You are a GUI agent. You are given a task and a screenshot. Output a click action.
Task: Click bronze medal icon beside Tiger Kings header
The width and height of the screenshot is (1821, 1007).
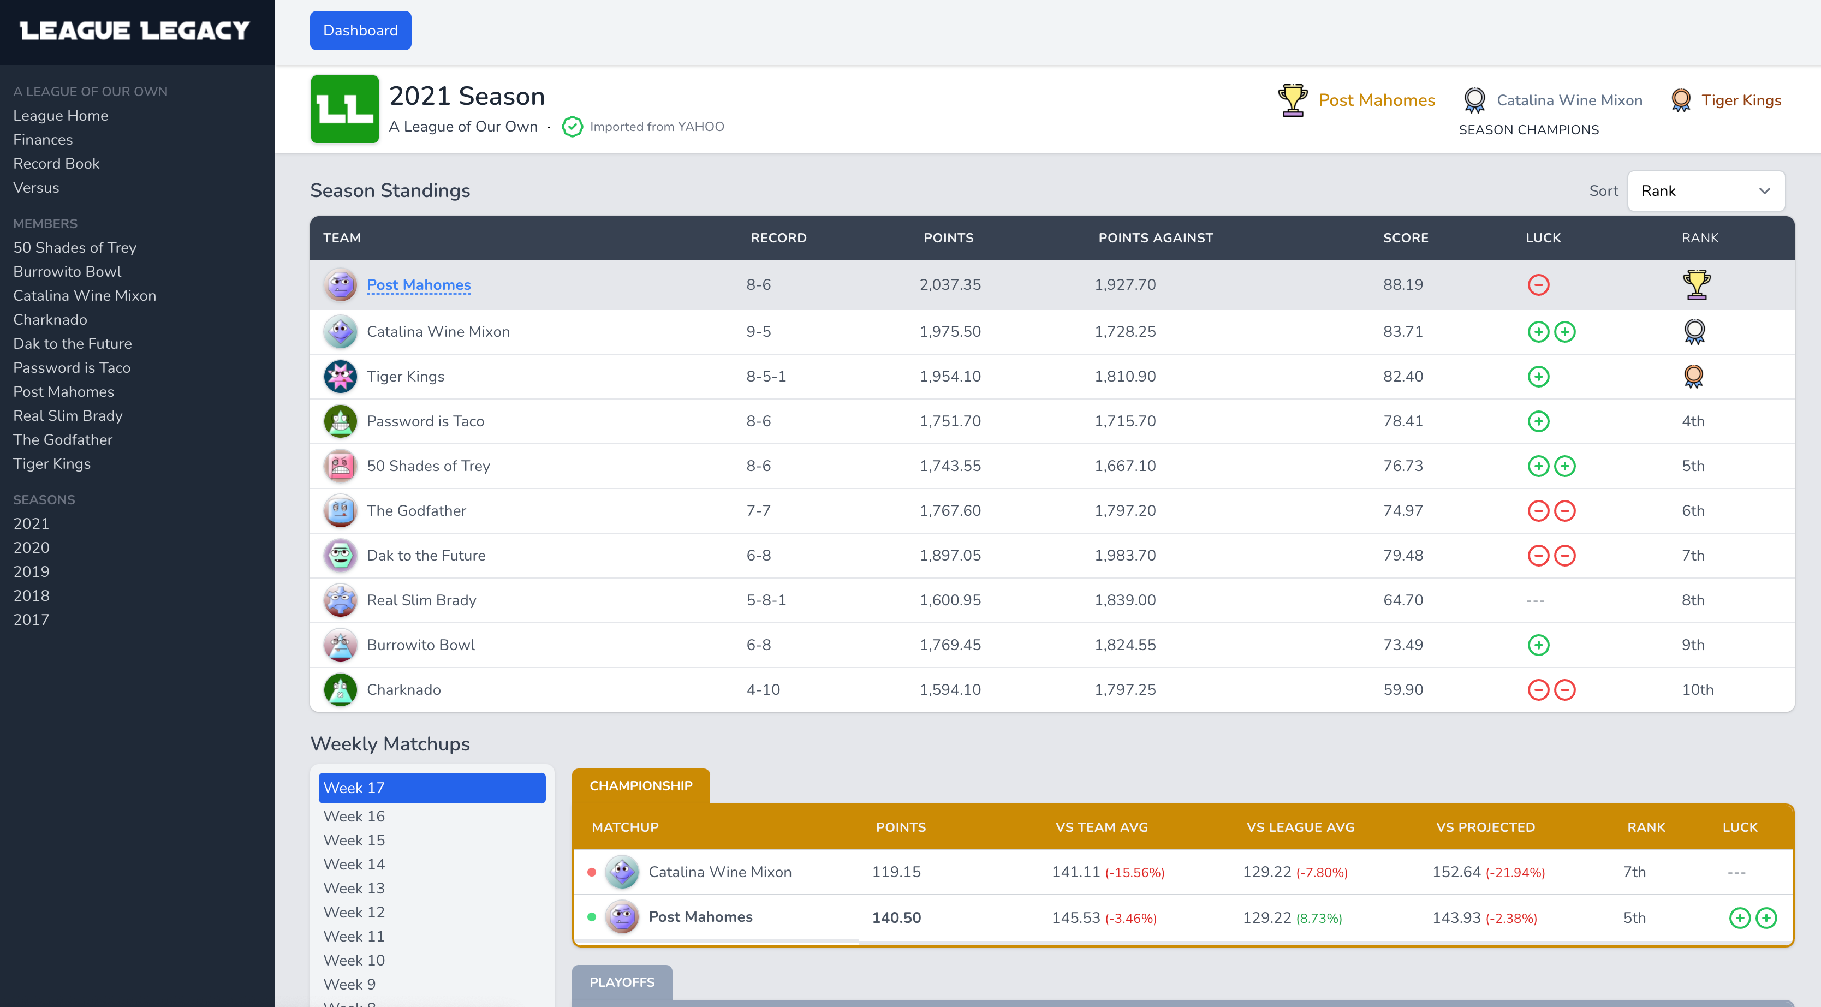click(x=1680, y=100)
